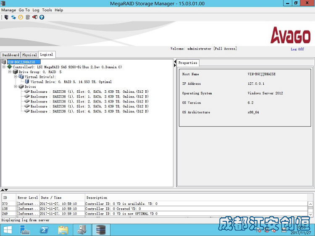Click the taskbar date 2017/11/27
The image size is (315, 236).
tap(301, 233)
